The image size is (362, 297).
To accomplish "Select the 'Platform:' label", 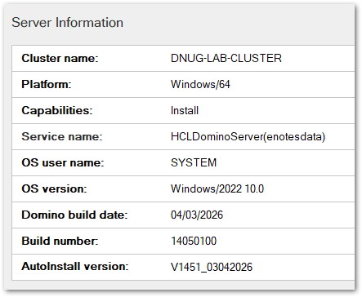I will pos(47,84).
